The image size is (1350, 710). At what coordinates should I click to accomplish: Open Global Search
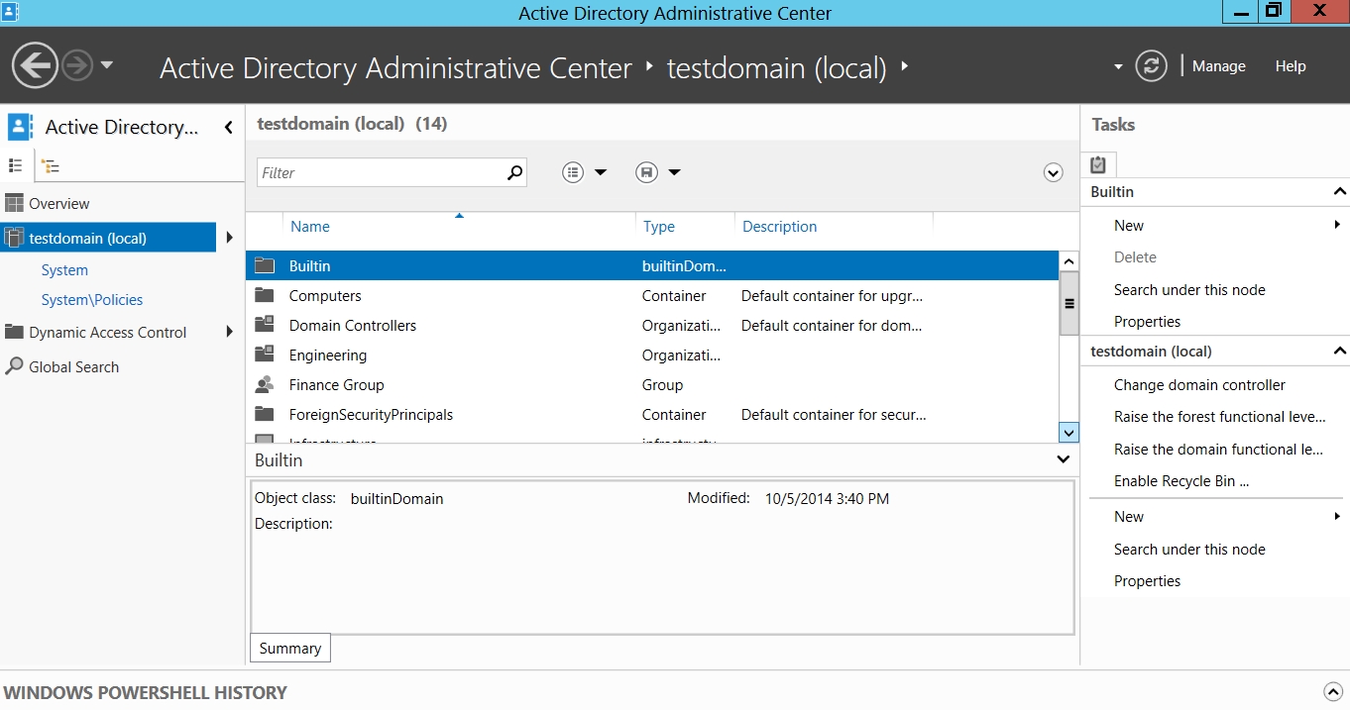(73, 367)
